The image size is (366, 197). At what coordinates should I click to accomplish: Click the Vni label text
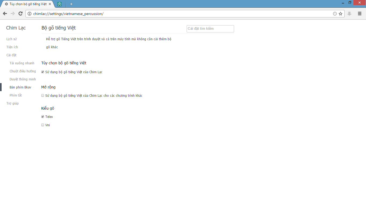[47, 125]
